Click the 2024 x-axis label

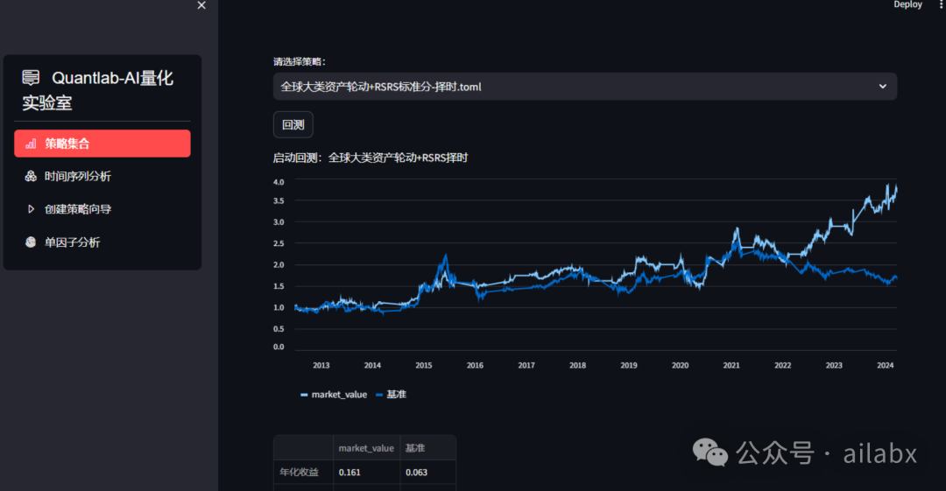click(885, 366)
